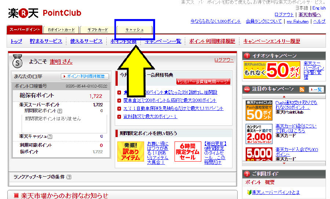The image size is (330, 199).
Task: Open 楽天カード入会で5,000ポイント link
Action: [x=297, y=152]
